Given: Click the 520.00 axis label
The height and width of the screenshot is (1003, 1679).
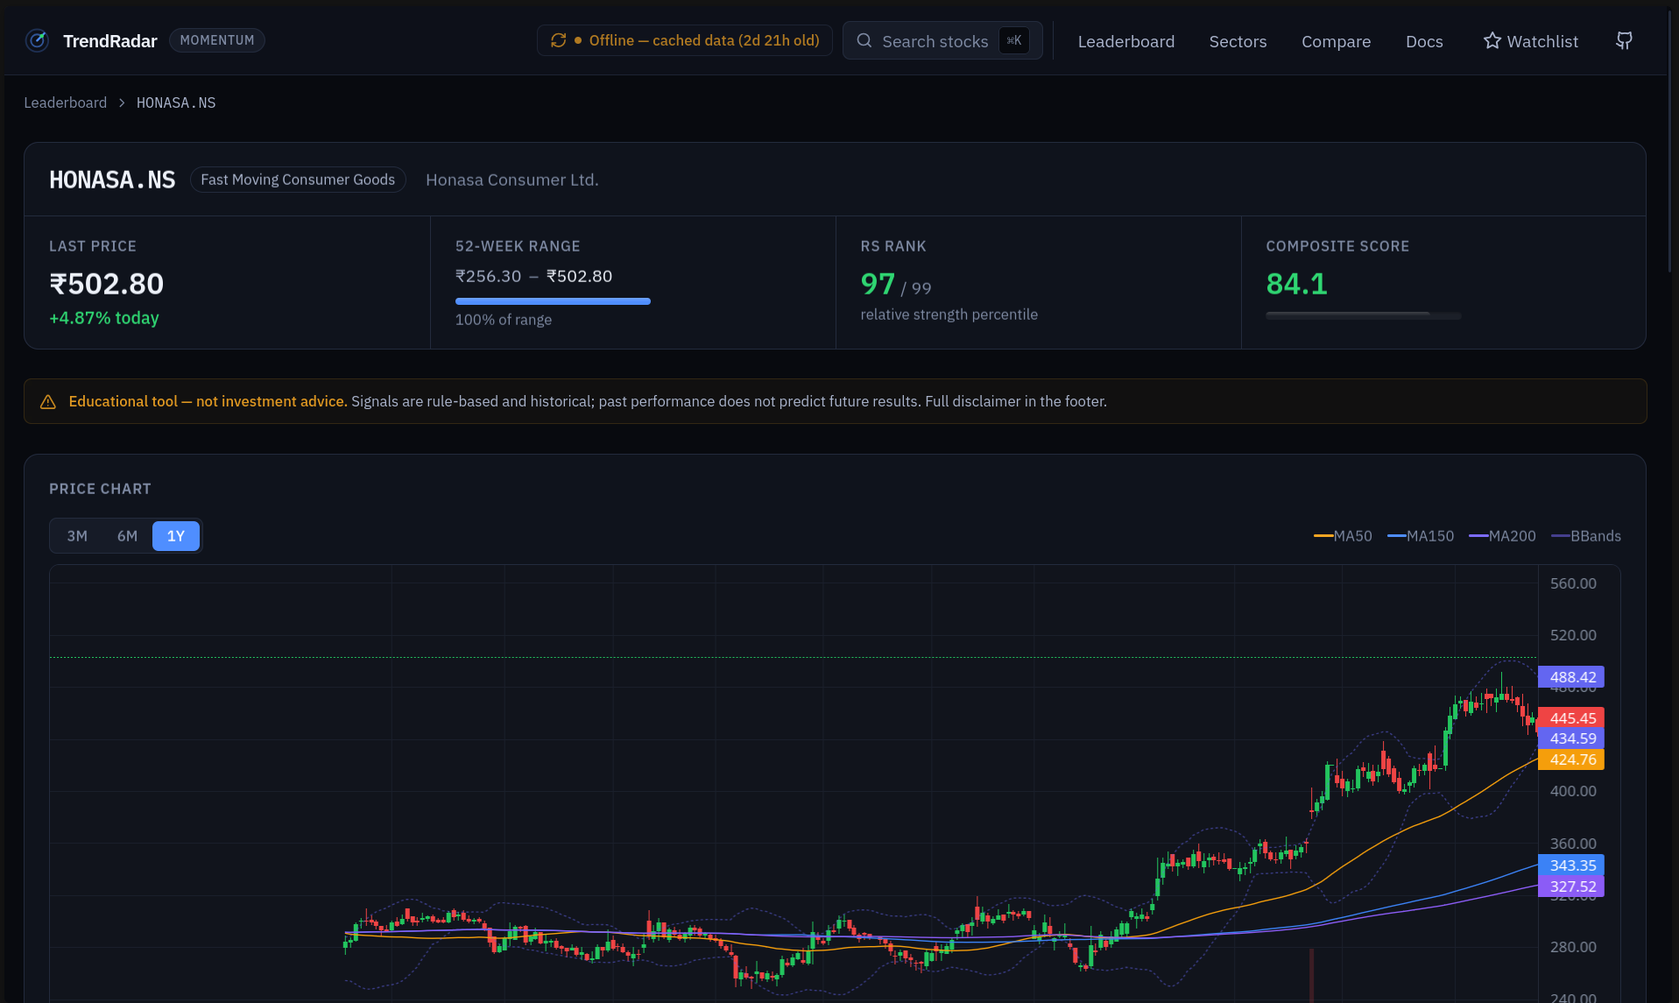Looking at the screenshot, I should tap(1573, 635).
